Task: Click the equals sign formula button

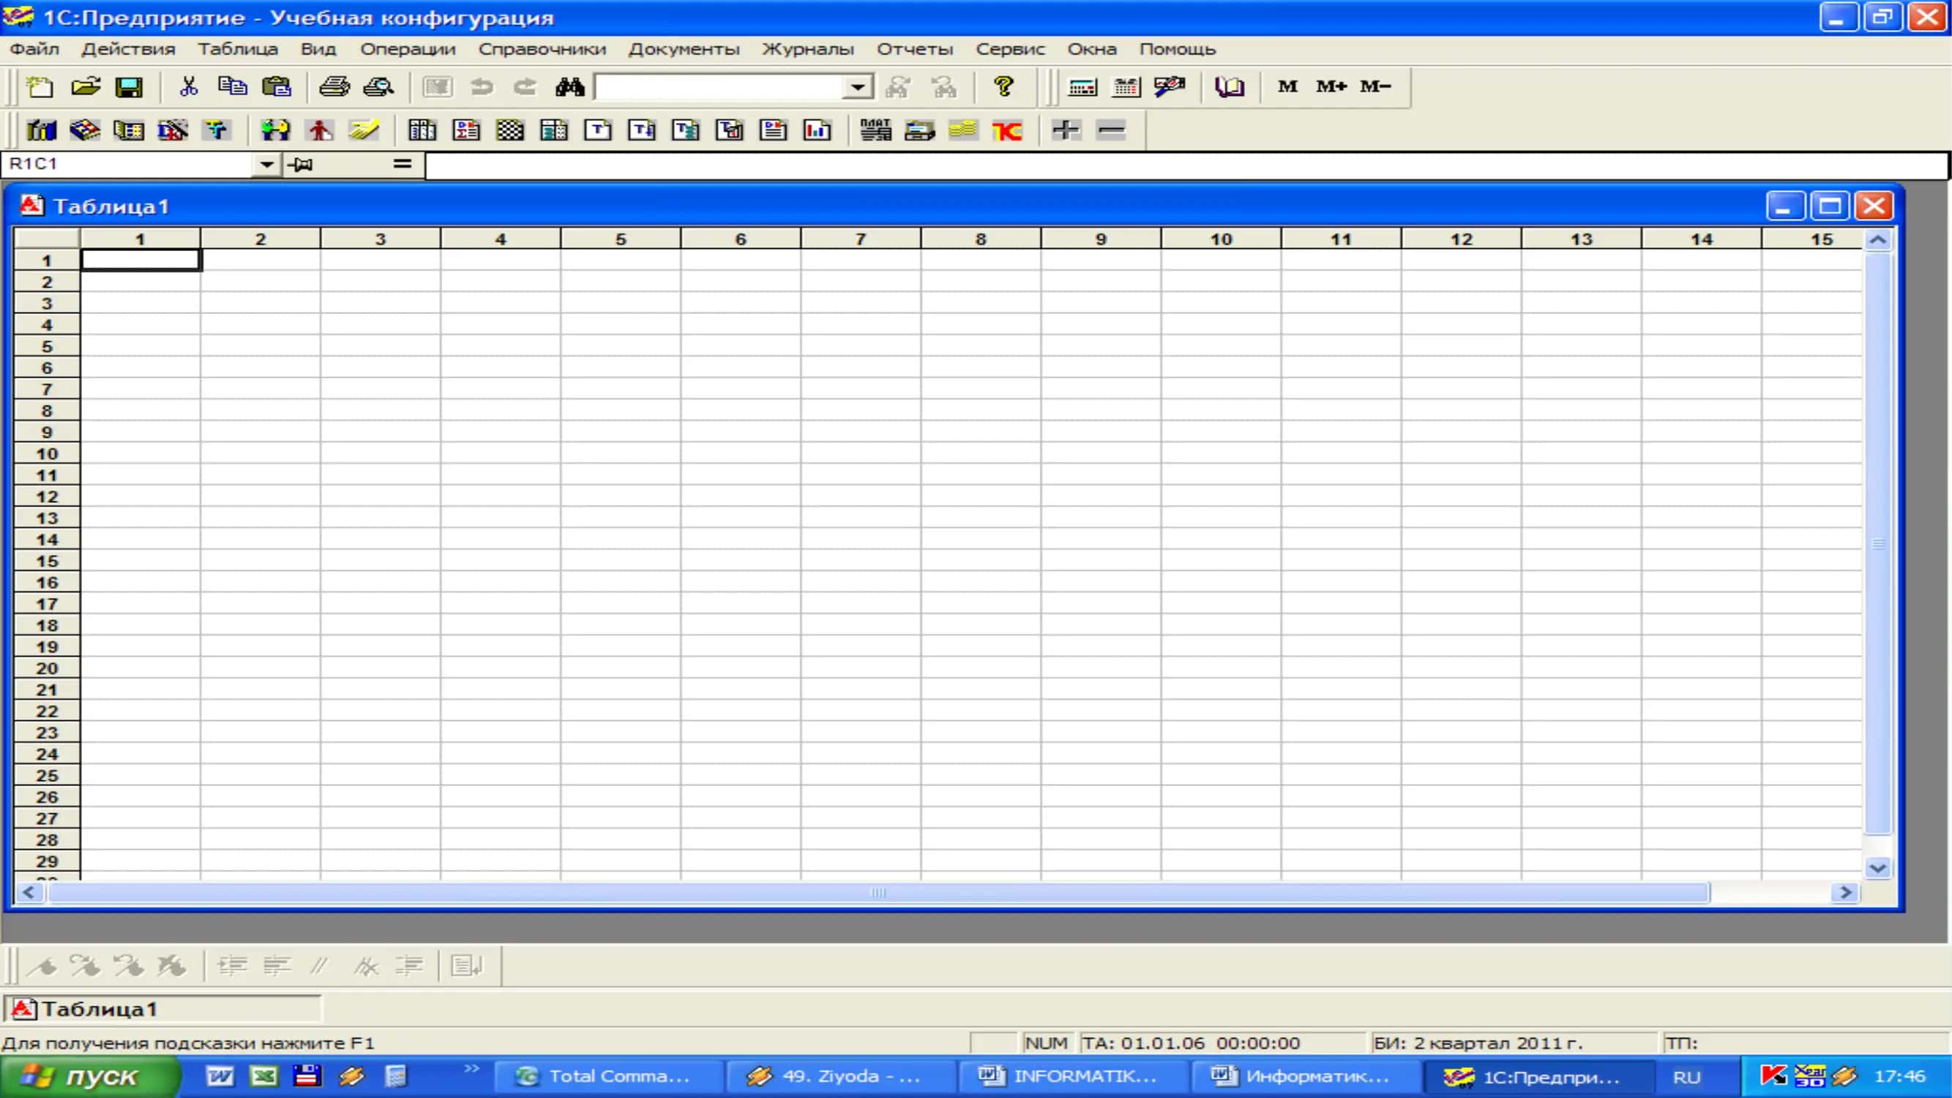Action: pyautogui.click(x=403, y=164)
